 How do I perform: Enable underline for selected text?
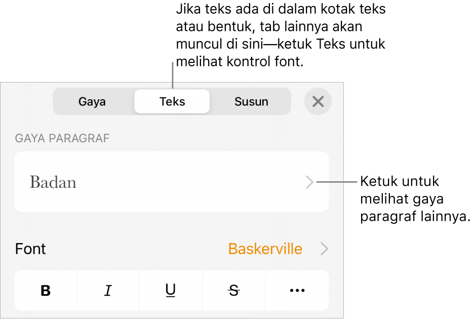171,290
